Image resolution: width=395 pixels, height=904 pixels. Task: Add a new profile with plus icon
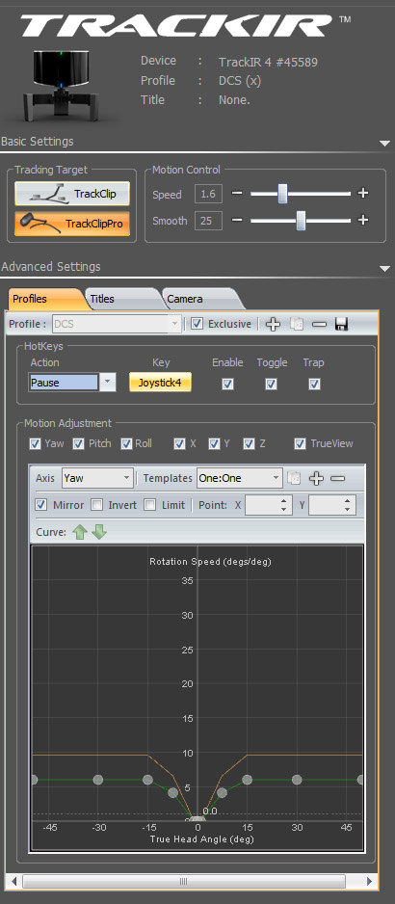(274, 324)
